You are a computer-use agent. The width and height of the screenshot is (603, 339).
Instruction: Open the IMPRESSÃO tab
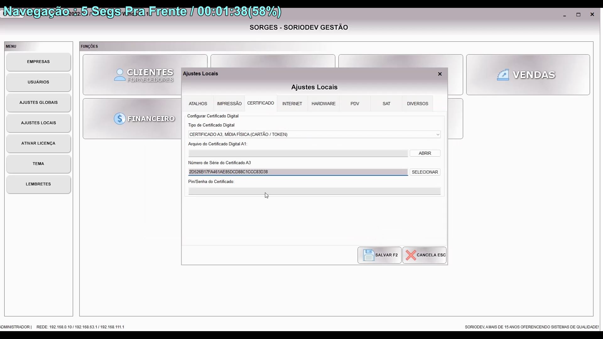pos(229,104)
